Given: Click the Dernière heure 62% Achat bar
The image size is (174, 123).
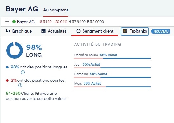Looking at the screenshot, I should [112, 58].
